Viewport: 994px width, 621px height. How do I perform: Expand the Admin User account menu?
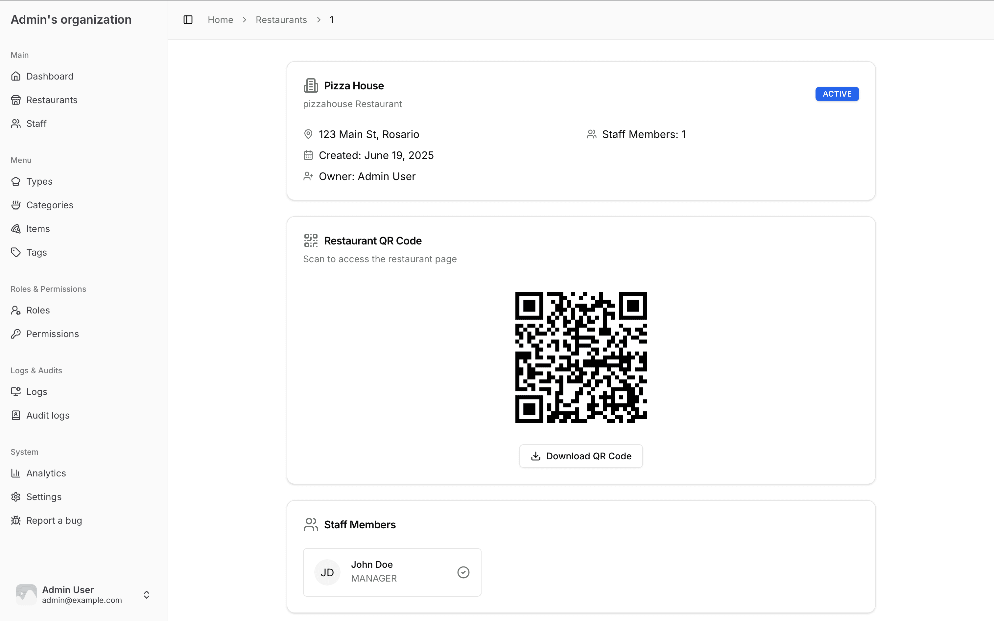pos(146,594)
